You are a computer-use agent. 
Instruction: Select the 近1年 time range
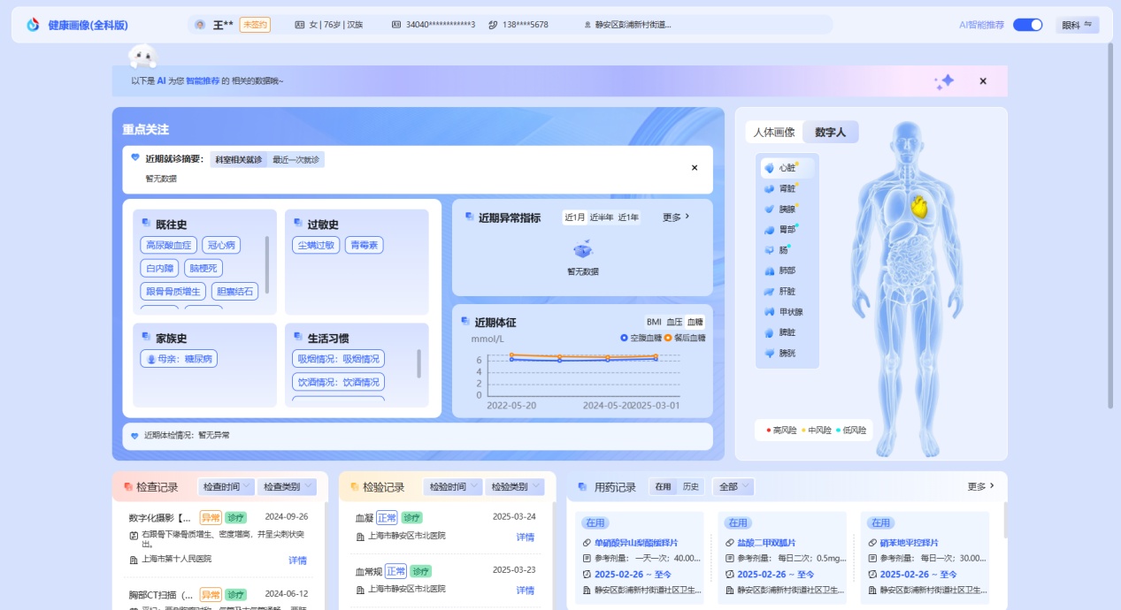[x=628, y=217]
